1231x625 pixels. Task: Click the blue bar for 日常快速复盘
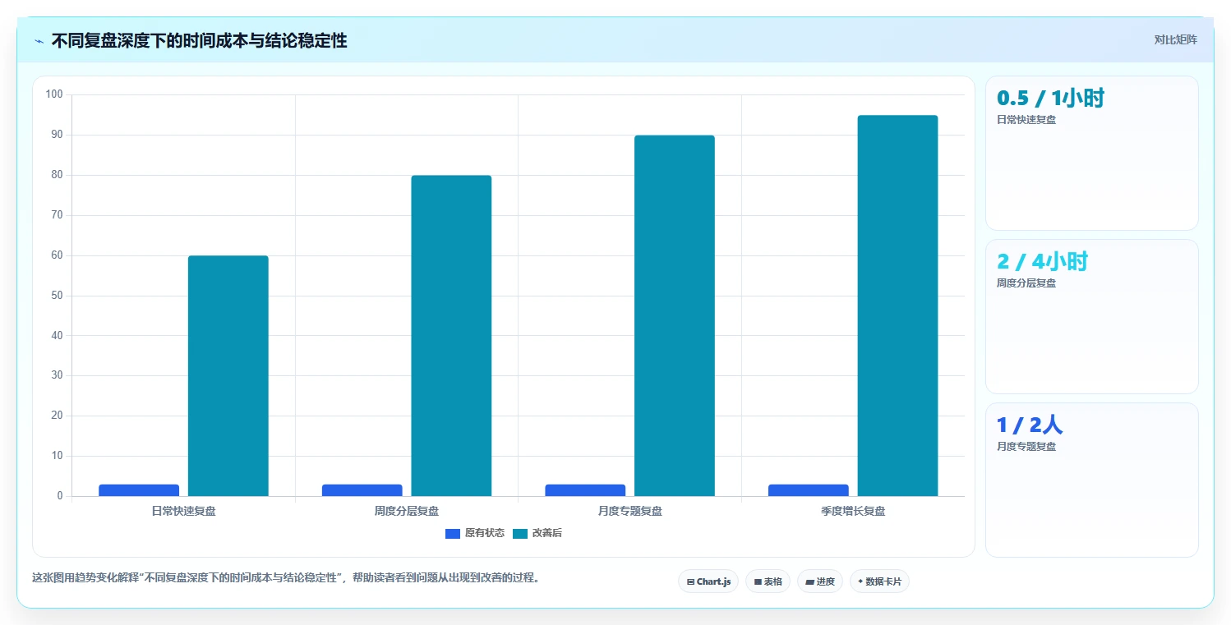pos(139,490)
